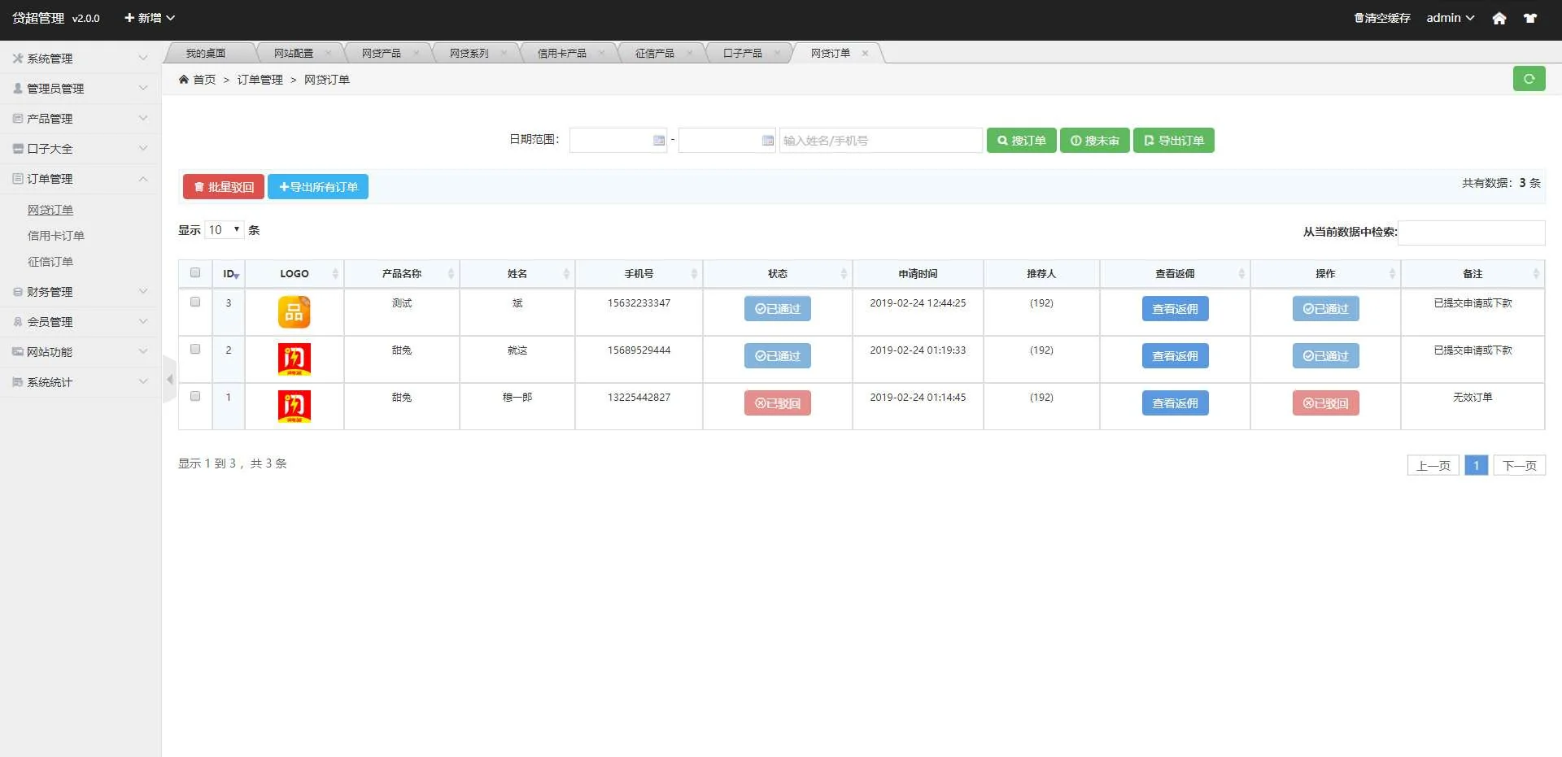Toggle the select-all checkbox in table header
Viewport: 1562px width, 757px height.
195,273
